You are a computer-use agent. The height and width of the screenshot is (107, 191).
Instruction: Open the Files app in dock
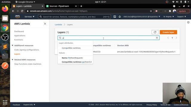(5, 18)
